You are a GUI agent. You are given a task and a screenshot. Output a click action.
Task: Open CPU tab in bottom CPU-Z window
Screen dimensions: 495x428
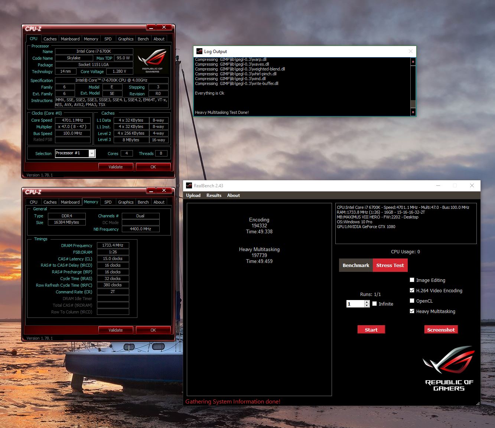tap(33, 202)
